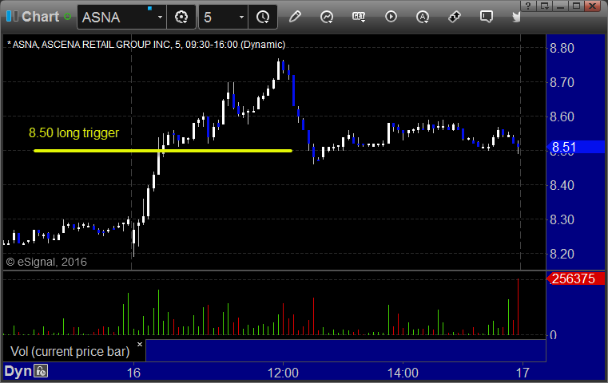Close the Vol study label

[x=140, y=344]
